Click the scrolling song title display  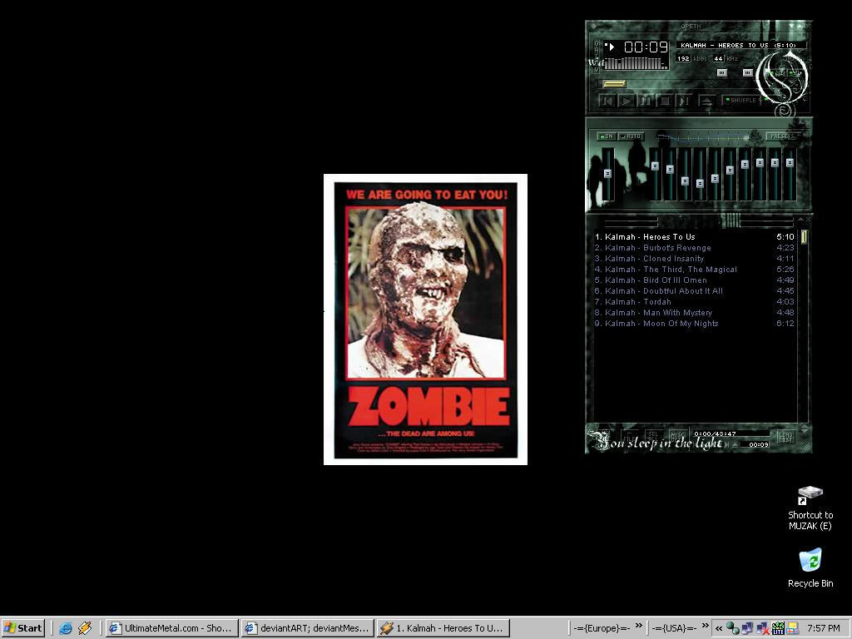(741, 46)
